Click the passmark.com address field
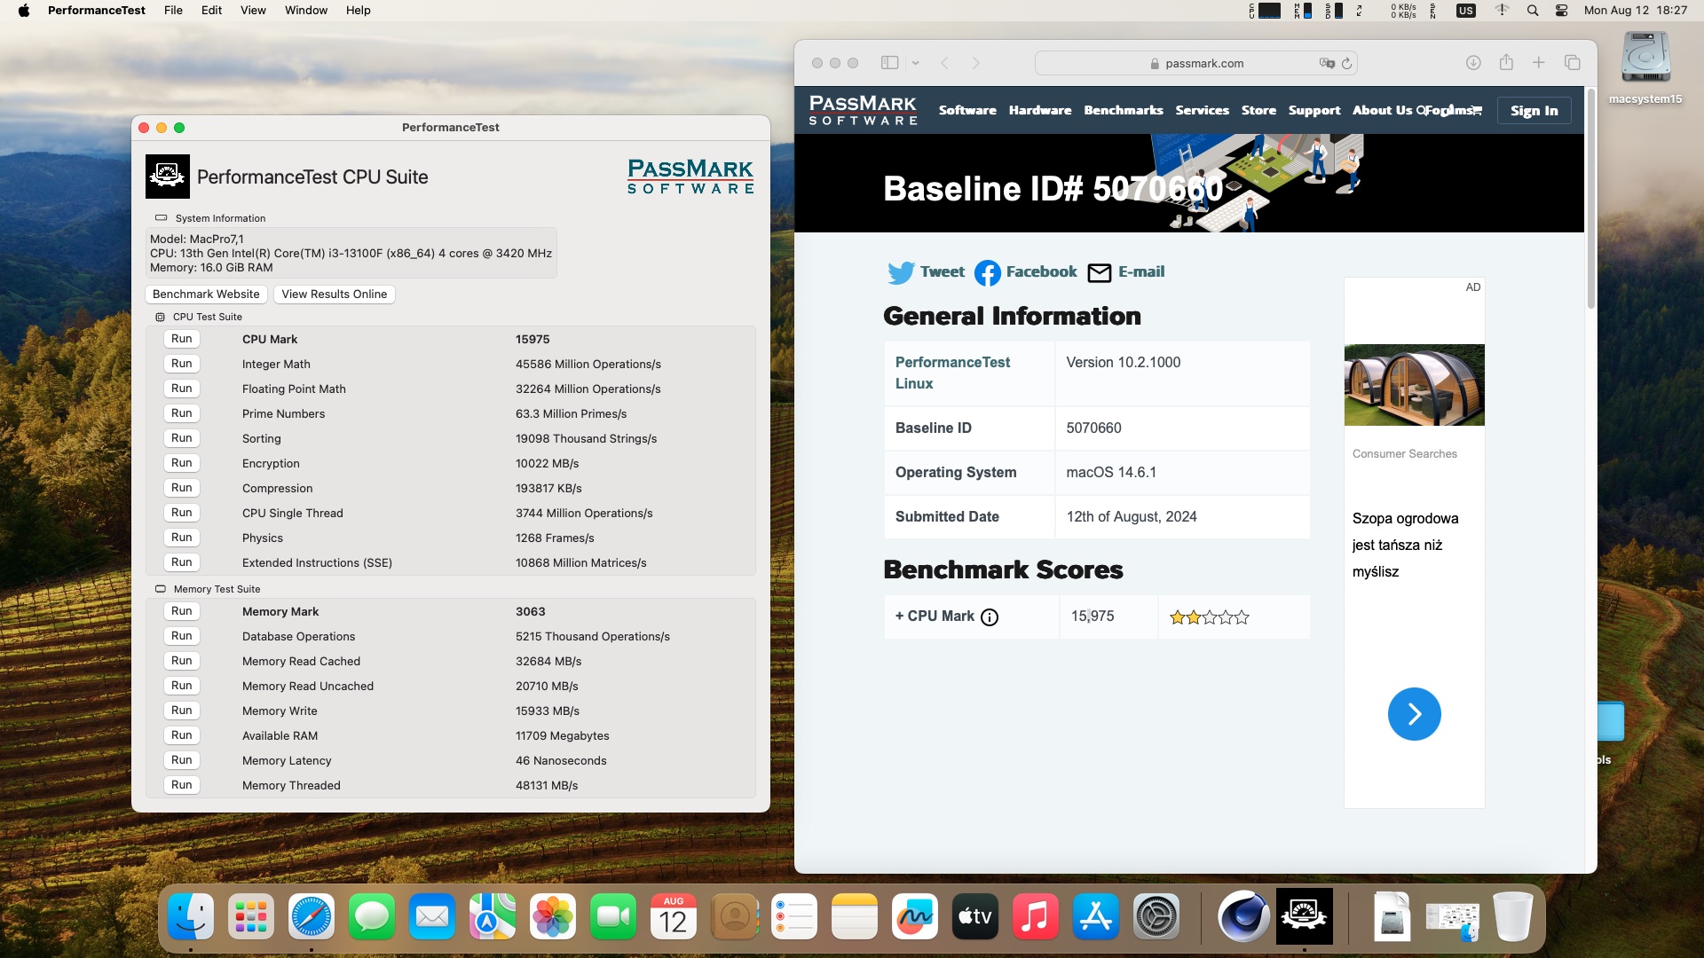 (1203, 63)
